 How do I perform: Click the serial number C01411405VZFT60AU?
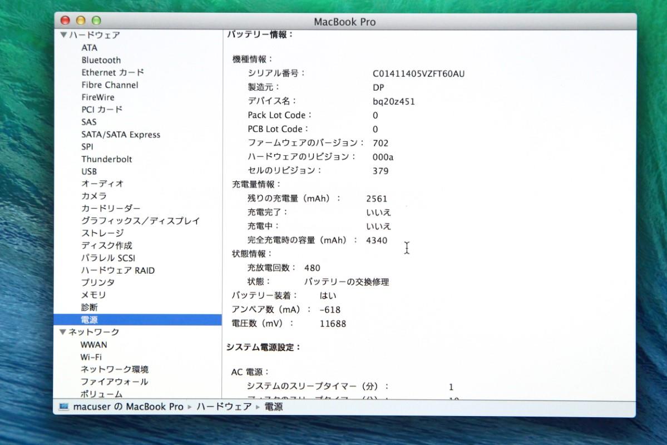pos(418,73)
